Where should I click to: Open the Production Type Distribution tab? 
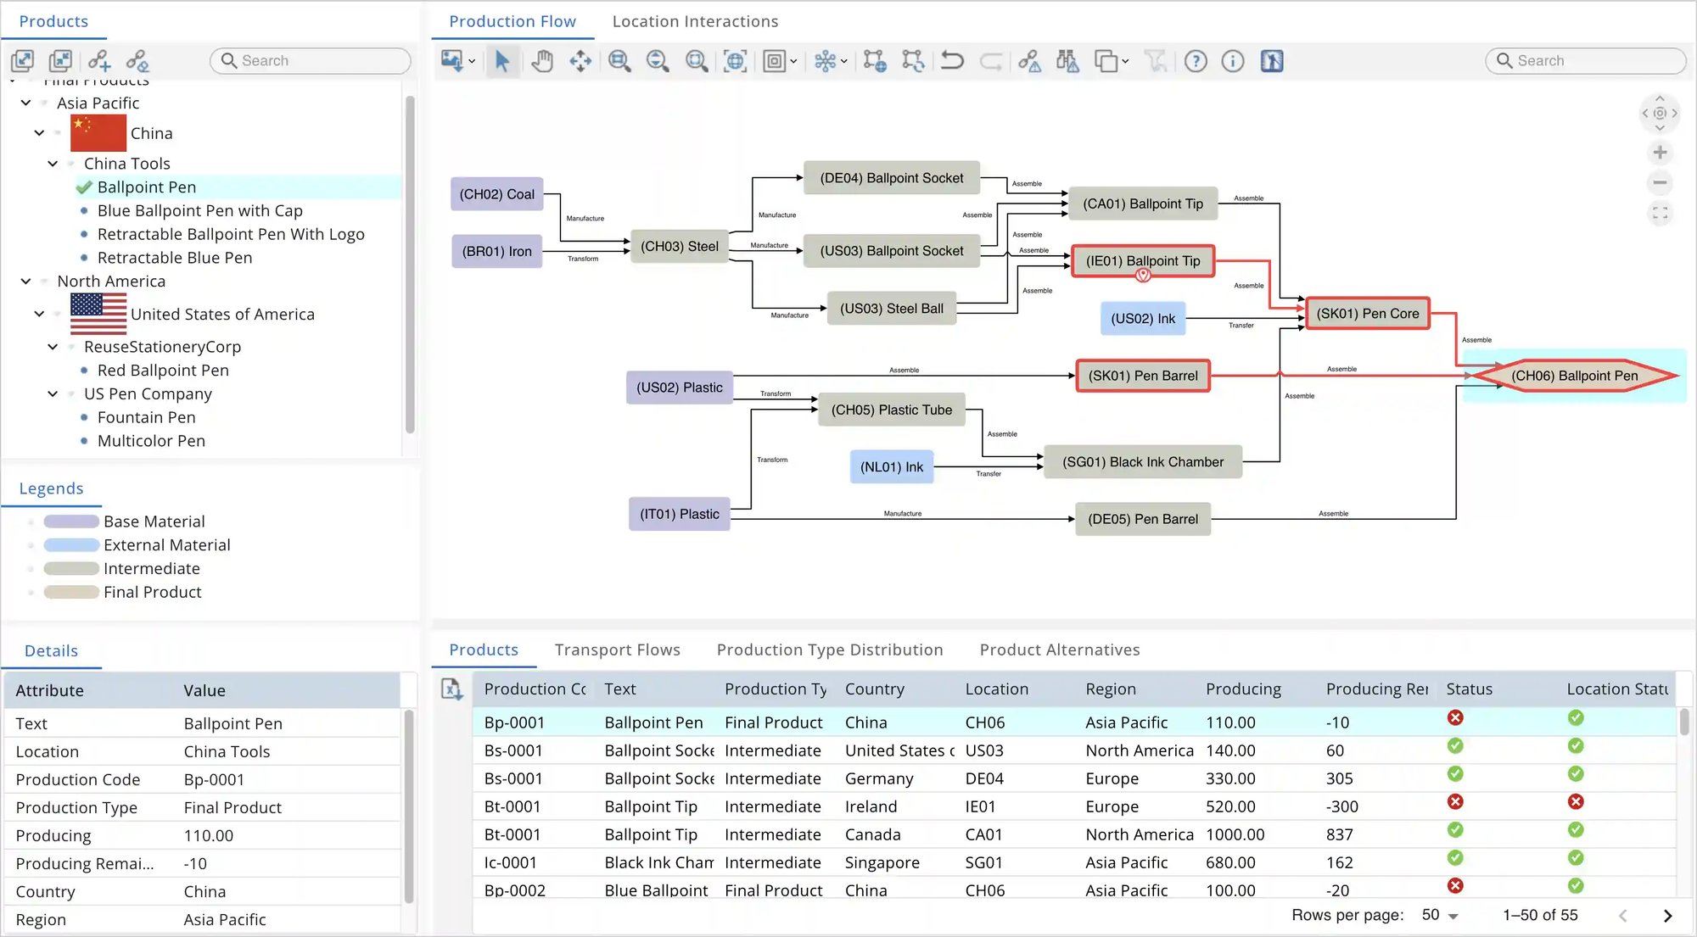pyautogui.click(x=830, y=650)
